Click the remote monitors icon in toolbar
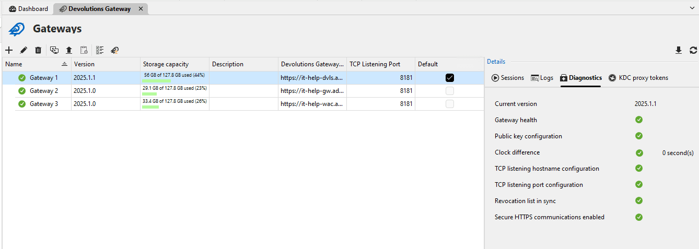Screen dimensions: 699x249 click(54, 50)
